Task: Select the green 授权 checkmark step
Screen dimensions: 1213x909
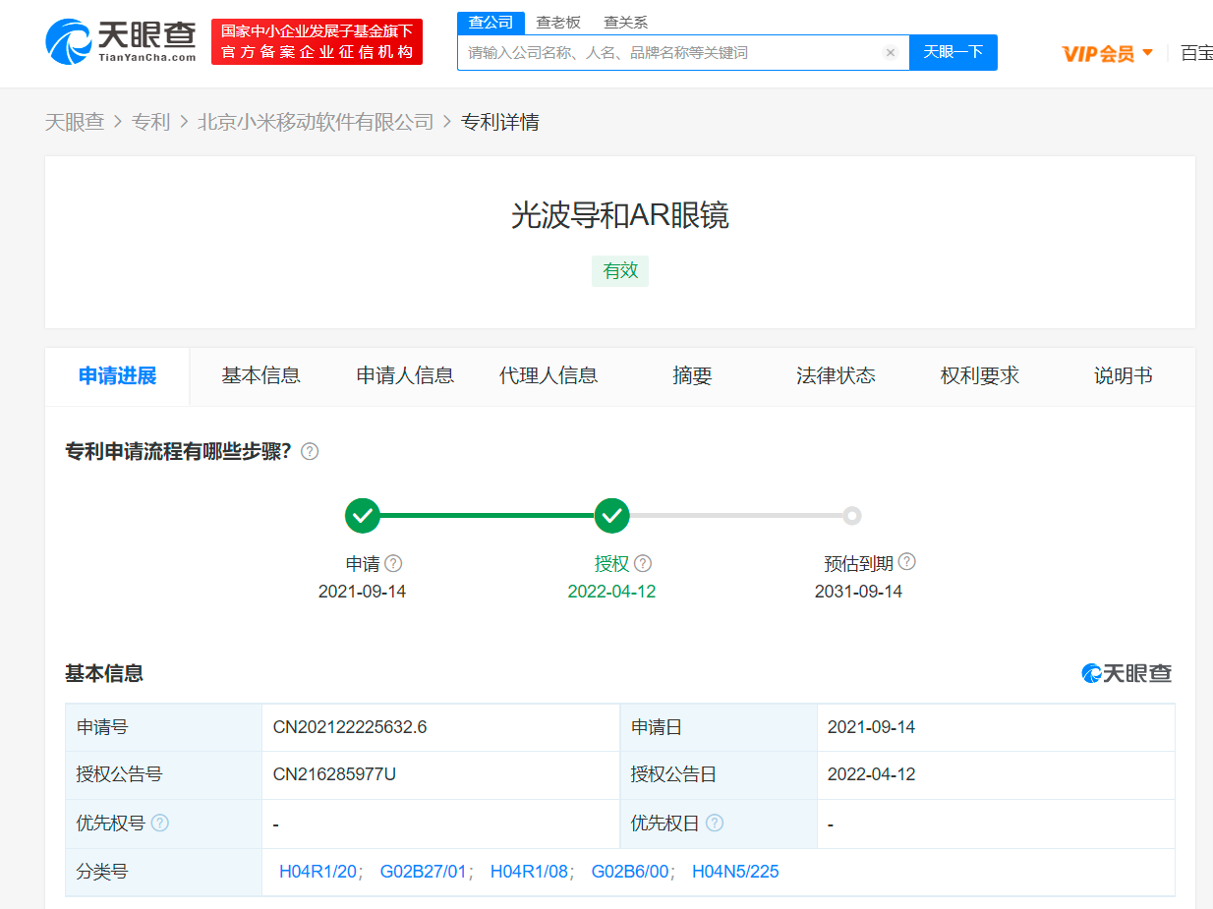Action: [x=612, y=515]
